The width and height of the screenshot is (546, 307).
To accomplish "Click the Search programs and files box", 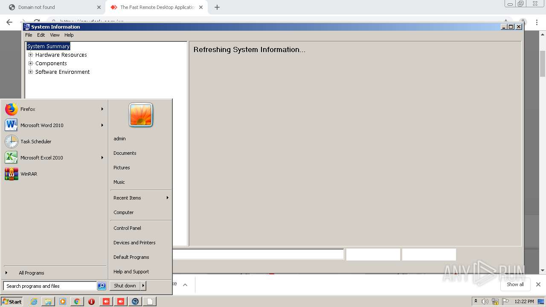I will pos(50,286).
